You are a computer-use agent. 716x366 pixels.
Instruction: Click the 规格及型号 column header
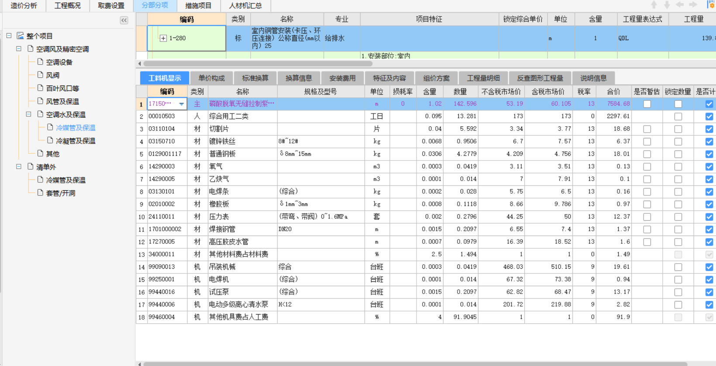coord(321,92)
